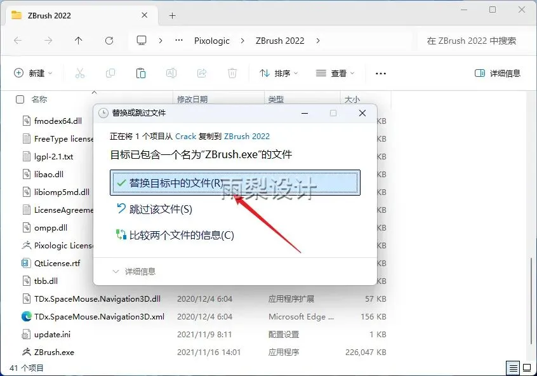
Task: Open the Sort (排序) dropdown
Action: [279, 73]
